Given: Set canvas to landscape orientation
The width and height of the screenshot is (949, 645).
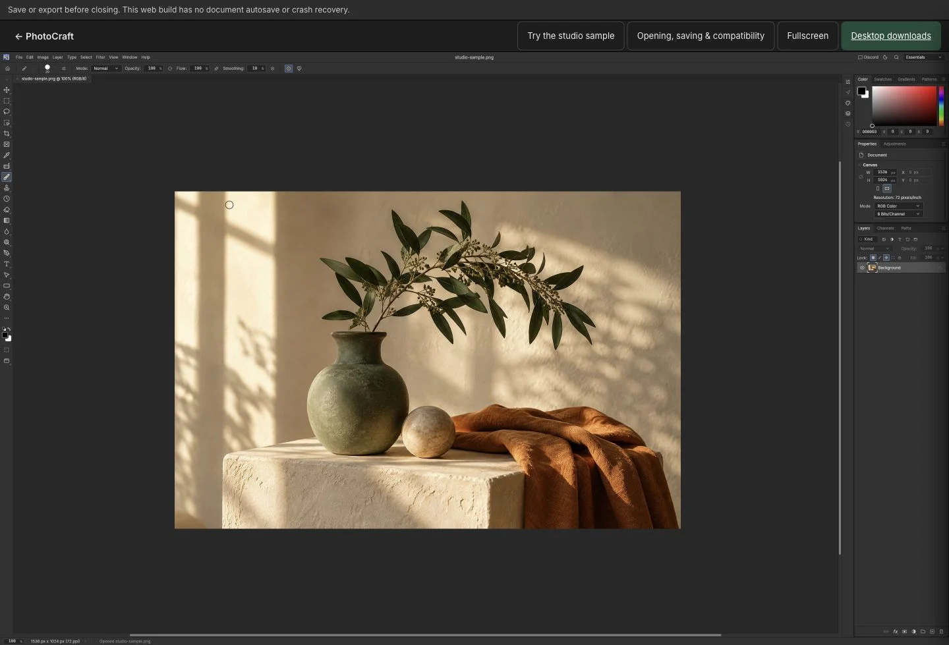Looking at the screenshot, I should click(887, 188).
